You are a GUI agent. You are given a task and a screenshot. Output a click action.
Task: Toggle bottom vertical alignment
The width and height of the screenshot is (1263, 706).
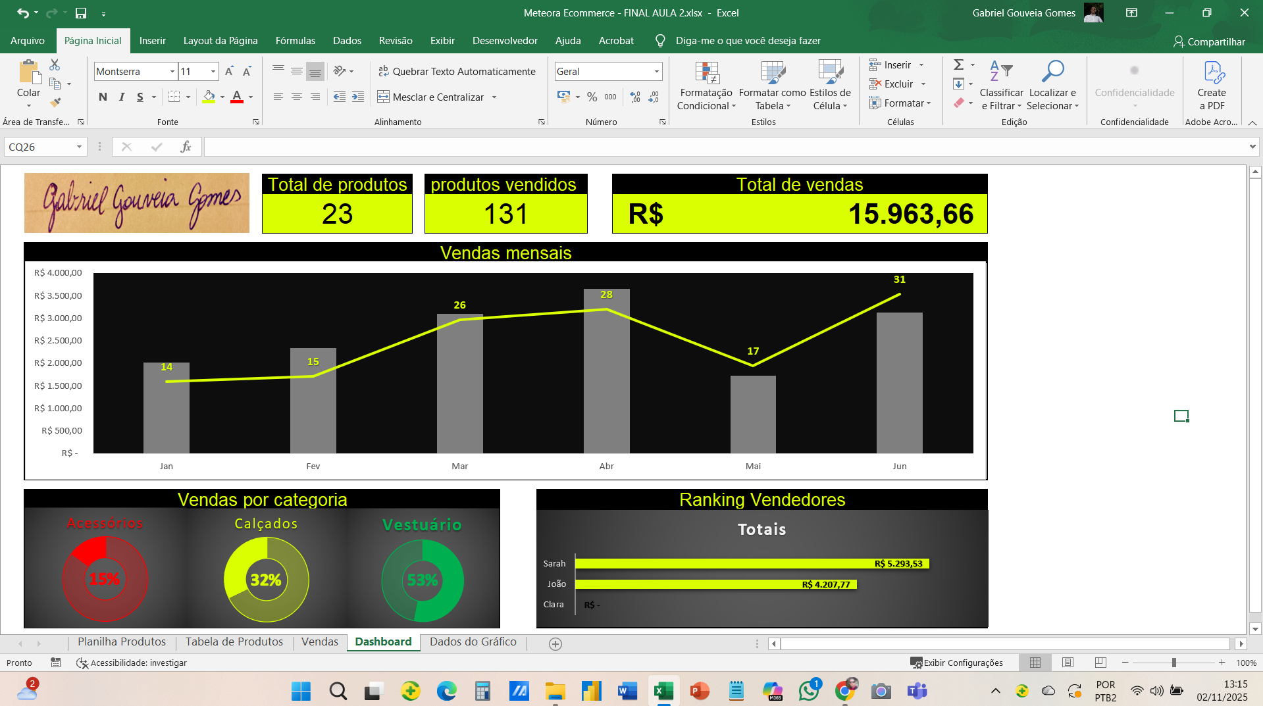click(315, 71)
